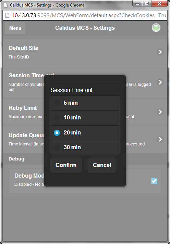Choose the 10 min time-out option
The width and height of the screenshot is (170, 244).
tap(85, 118)
